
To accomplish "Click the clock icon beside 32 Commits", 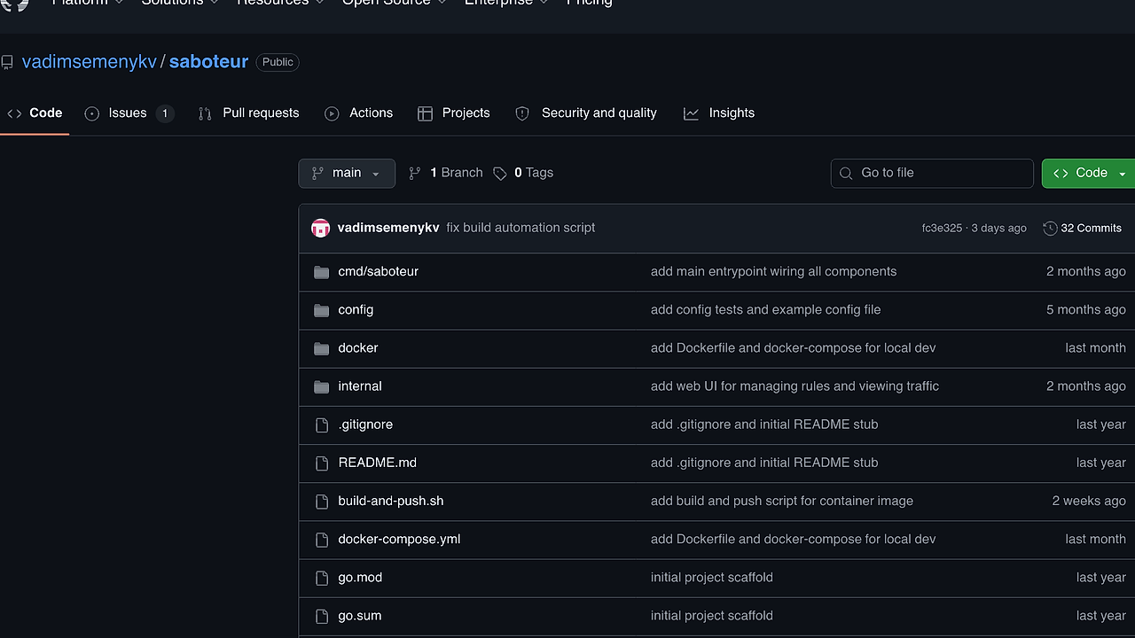I will [1050, 228].
